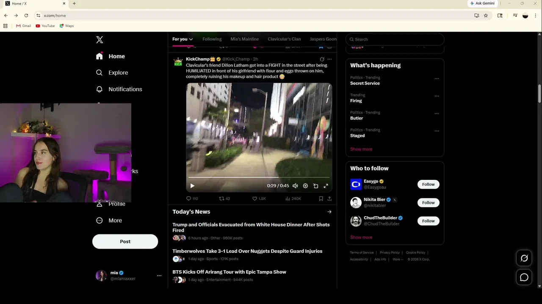Screen dimensions: 542x304
Task: Open options for Firing trend
Action: point(437,96)
